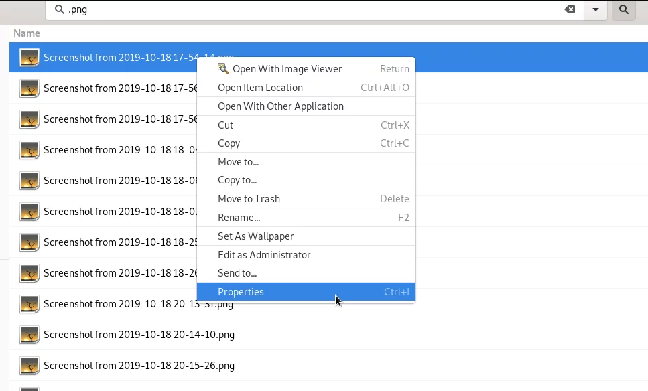Click the image icon for Screenshot 20-14-10.png

click(x=29, y=335)
